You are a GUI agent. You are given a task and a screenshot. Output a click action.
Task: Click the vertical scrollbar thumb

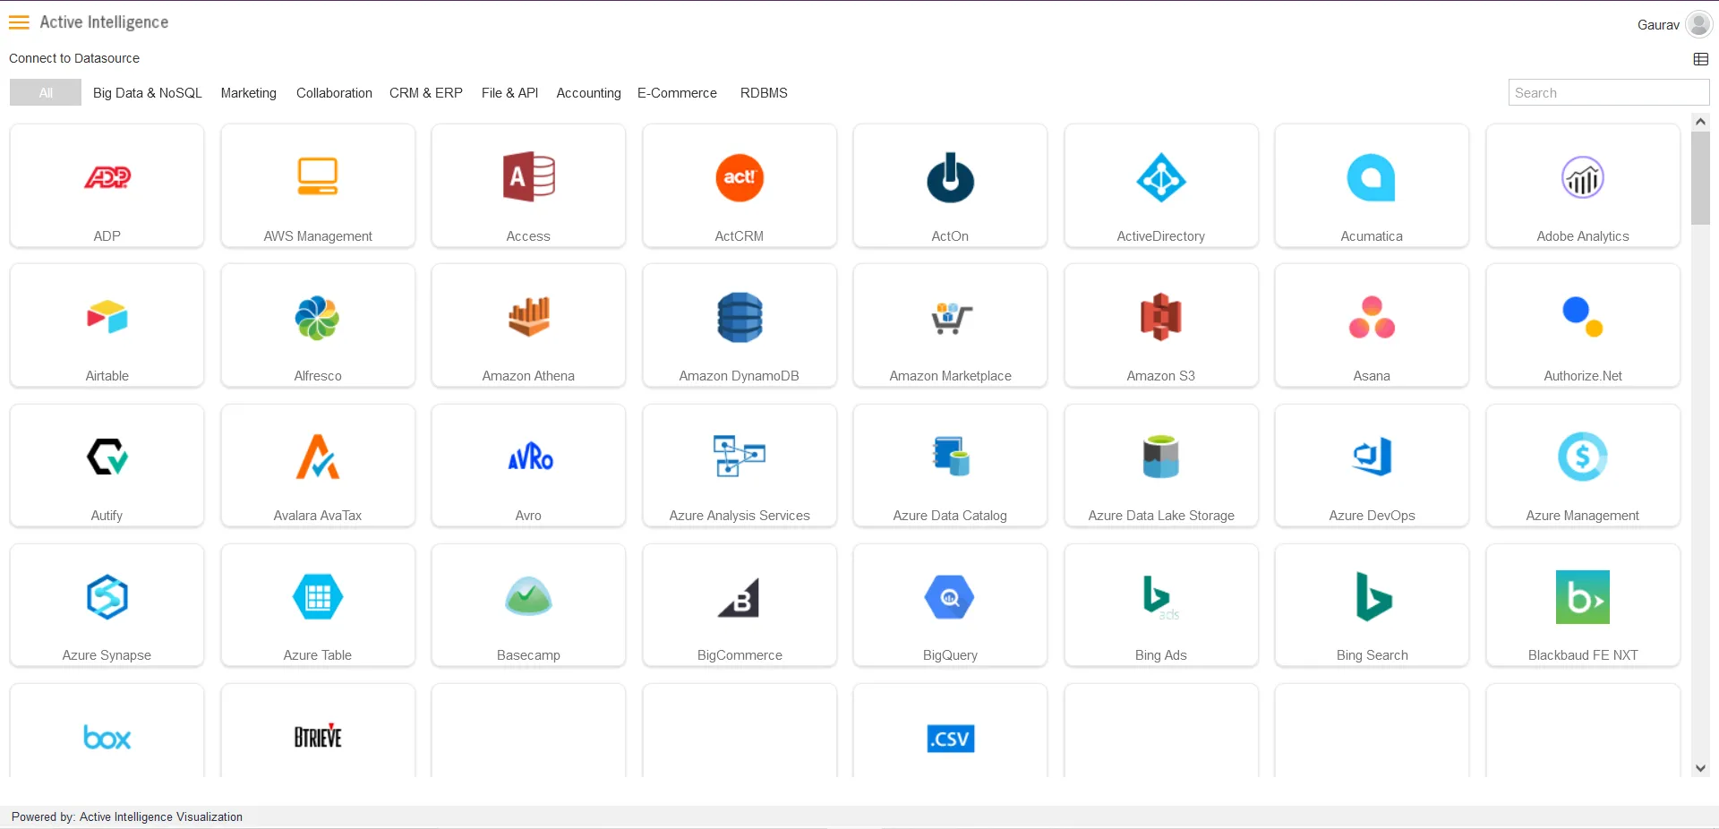tap(1700, 178)
